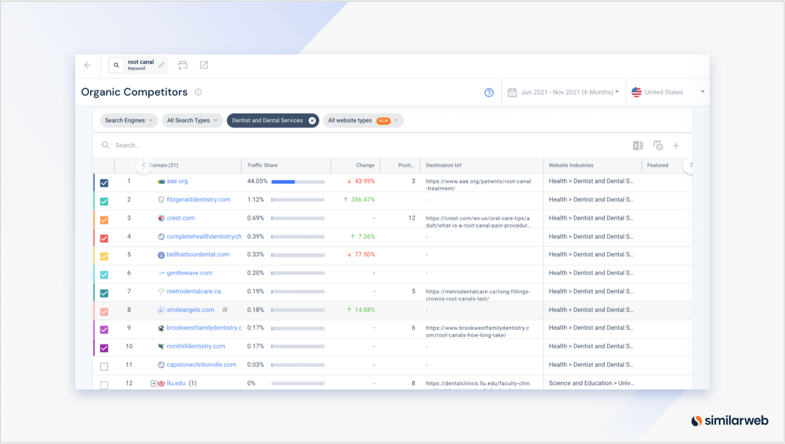Click the small icon beside smileangels.com

tap(225, 310)
